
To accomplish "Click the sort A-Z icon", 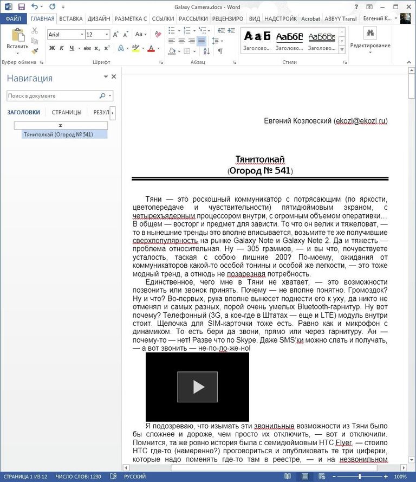I will pyautogui.click(x=206, y=51).
